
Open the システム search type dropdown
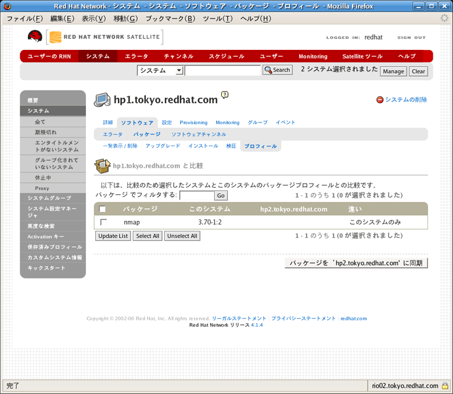(x=160, y=70)
